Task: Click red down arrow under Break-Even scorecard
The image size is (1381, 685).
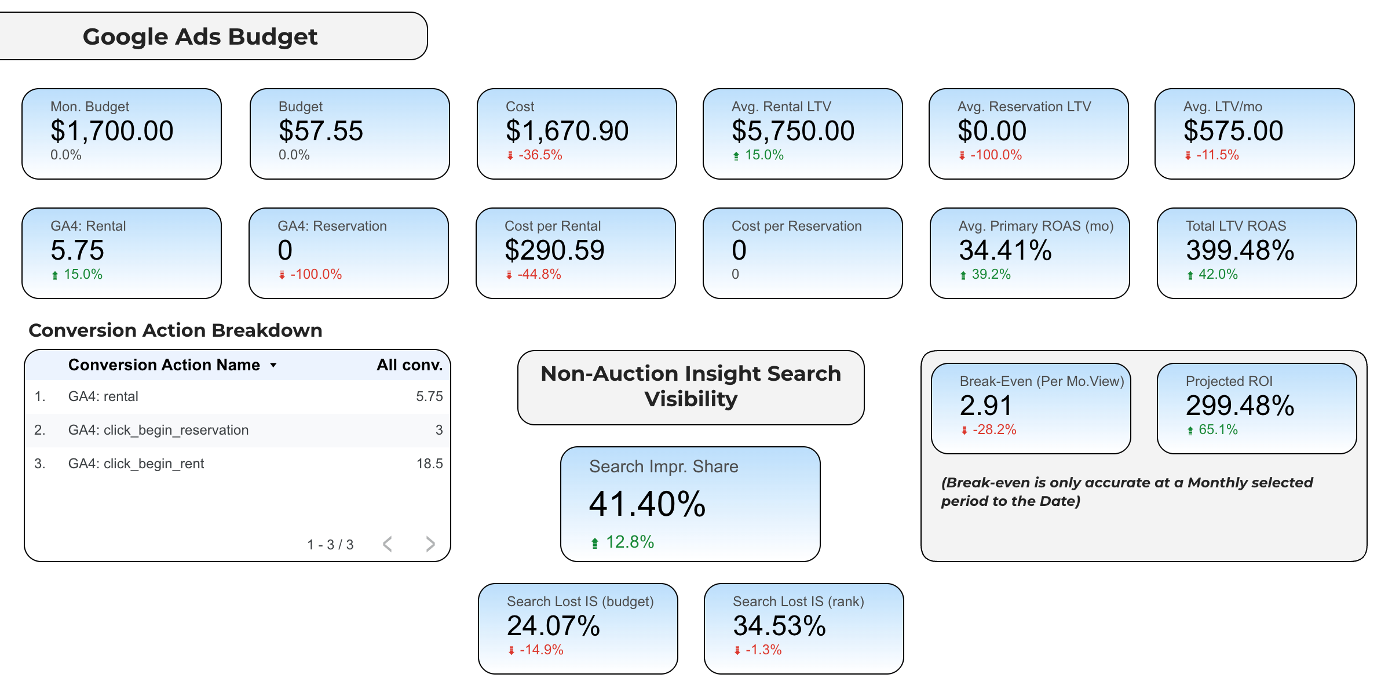Action: [964, 430]
